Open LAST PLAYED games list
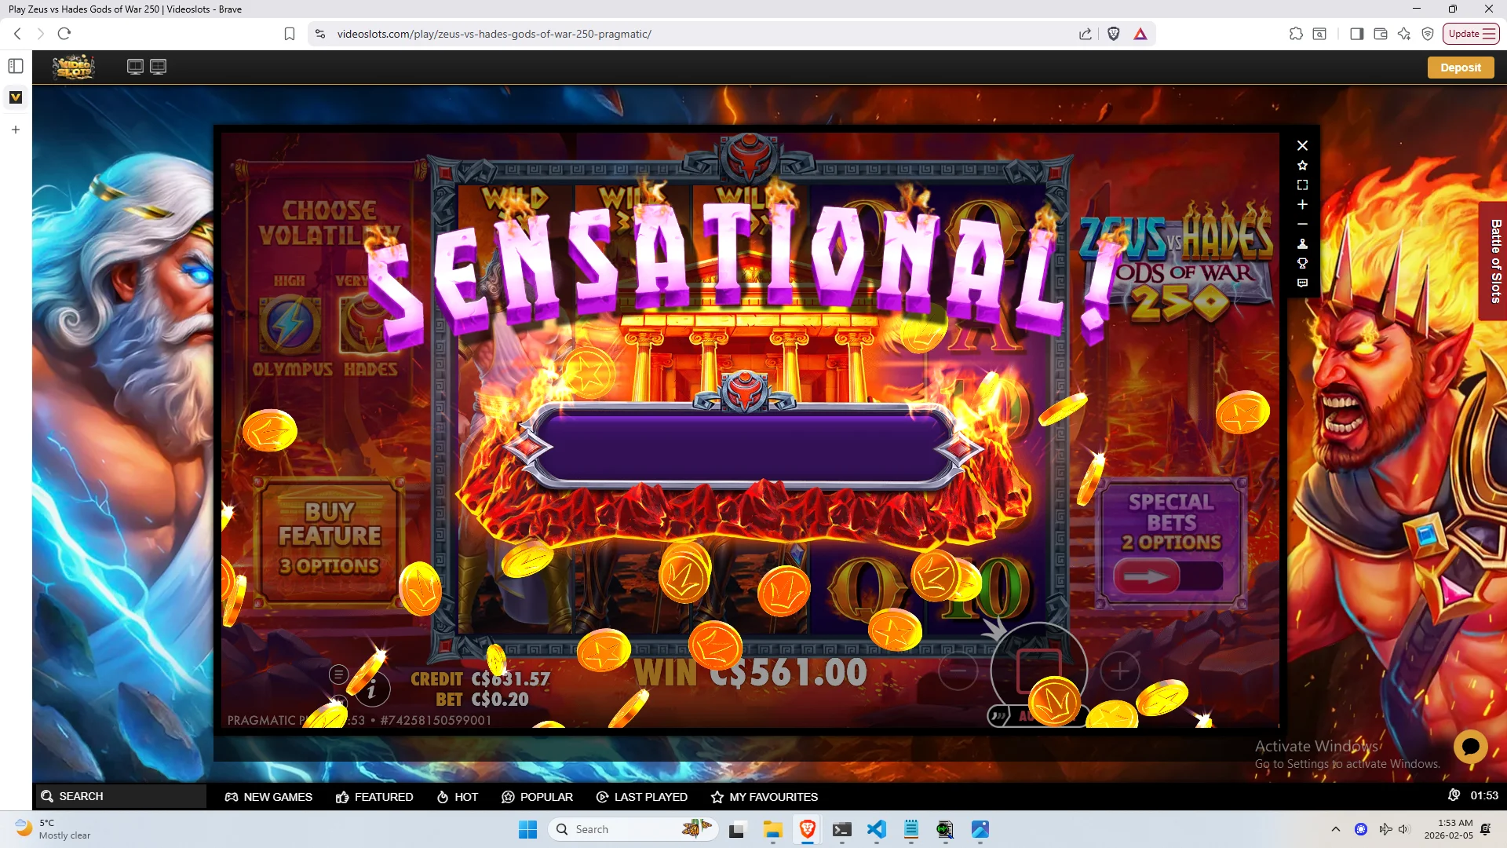This screenshot has height=848, width=1507. (x=642, y=797)
